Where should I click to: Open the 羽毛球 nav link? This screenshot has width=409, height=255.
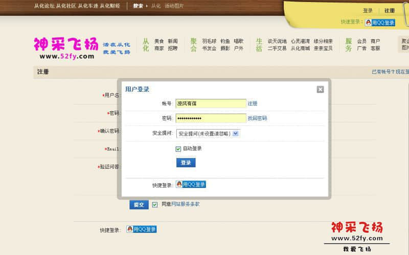pyautogui.click(x=209, y=41)
